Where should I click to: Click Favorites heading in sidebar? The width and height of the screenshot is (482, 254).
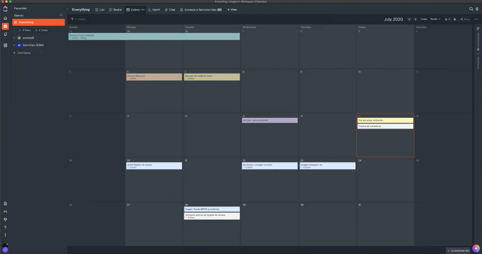[20, 8]
